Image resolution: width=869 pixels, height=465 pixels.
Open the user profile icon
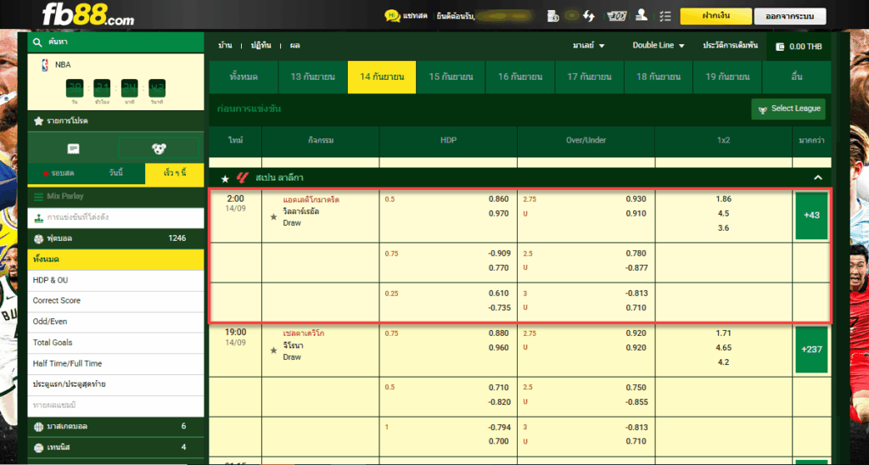[x=642, y=15]
